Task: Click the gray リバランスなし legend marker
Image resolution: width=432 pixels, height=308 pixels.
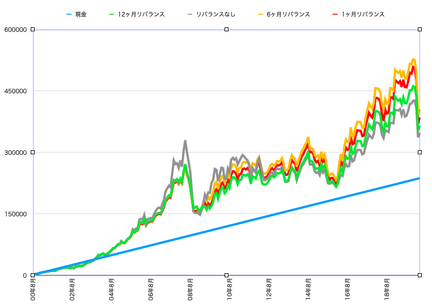Action: [x=190, y=14]
